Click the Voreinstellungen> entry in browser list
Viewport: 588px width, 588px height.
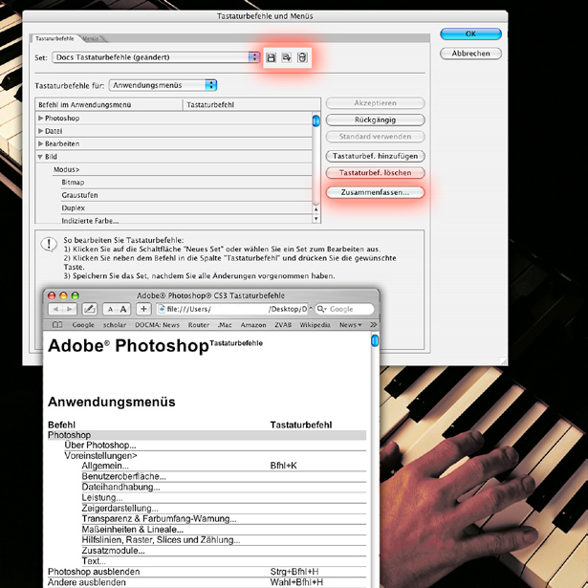point(100,456)
